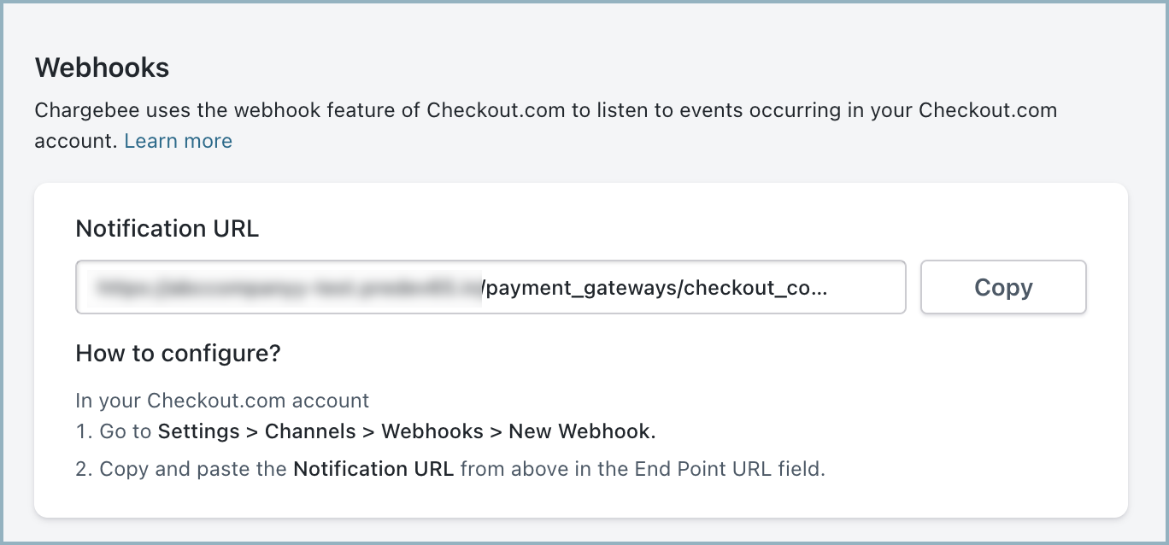Click inside the Notification URL field

point(490,288)
